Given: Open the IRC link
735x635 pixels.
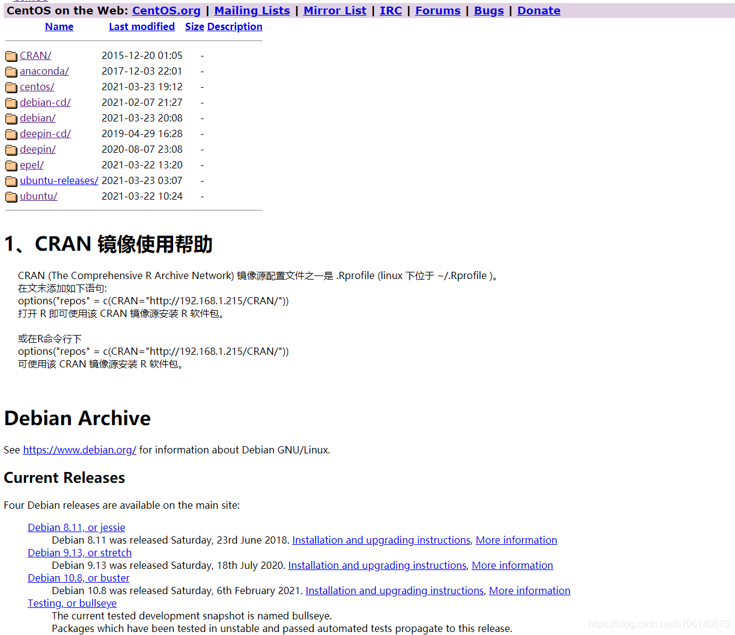Looking at the screenshot, I should [x=391, y=10].
